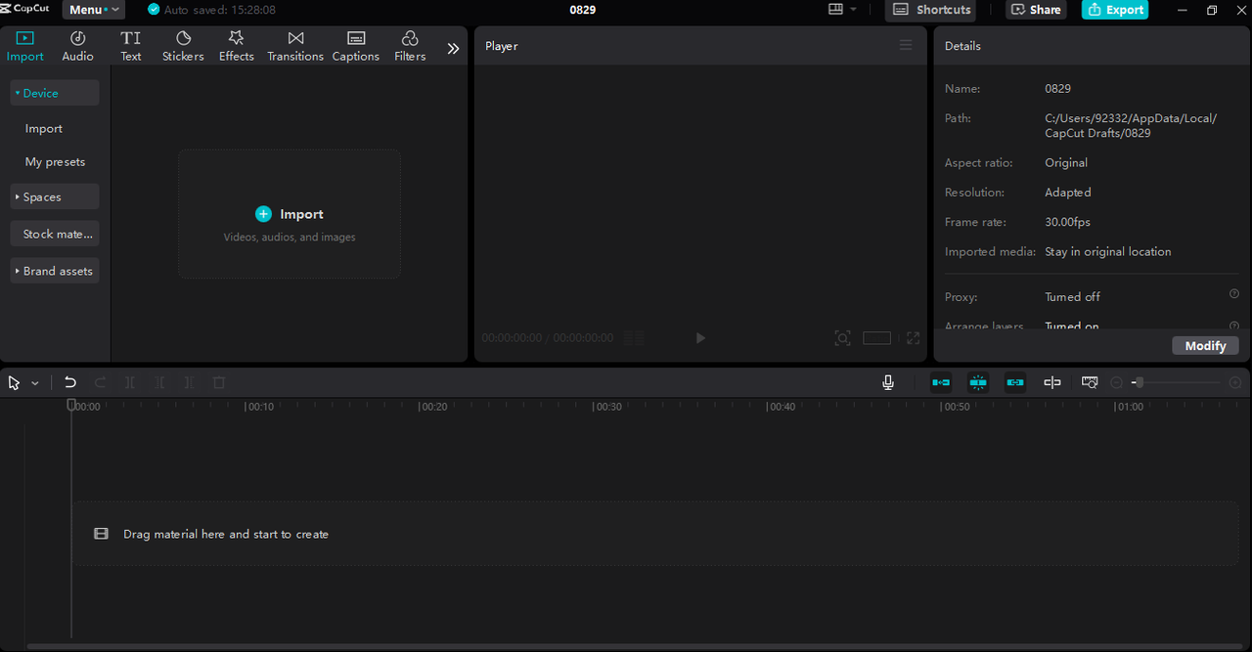Open the select tool mode dropdown arrow

(x=35, y=383)
